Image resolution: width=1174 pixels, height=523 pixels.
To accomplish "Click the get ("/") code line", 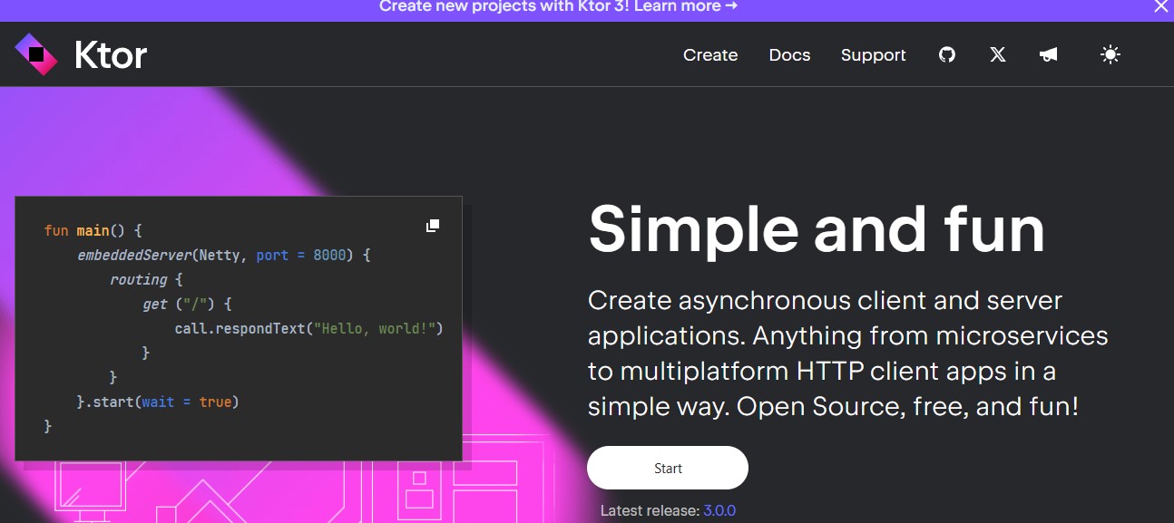I will [x=188, y=305].
